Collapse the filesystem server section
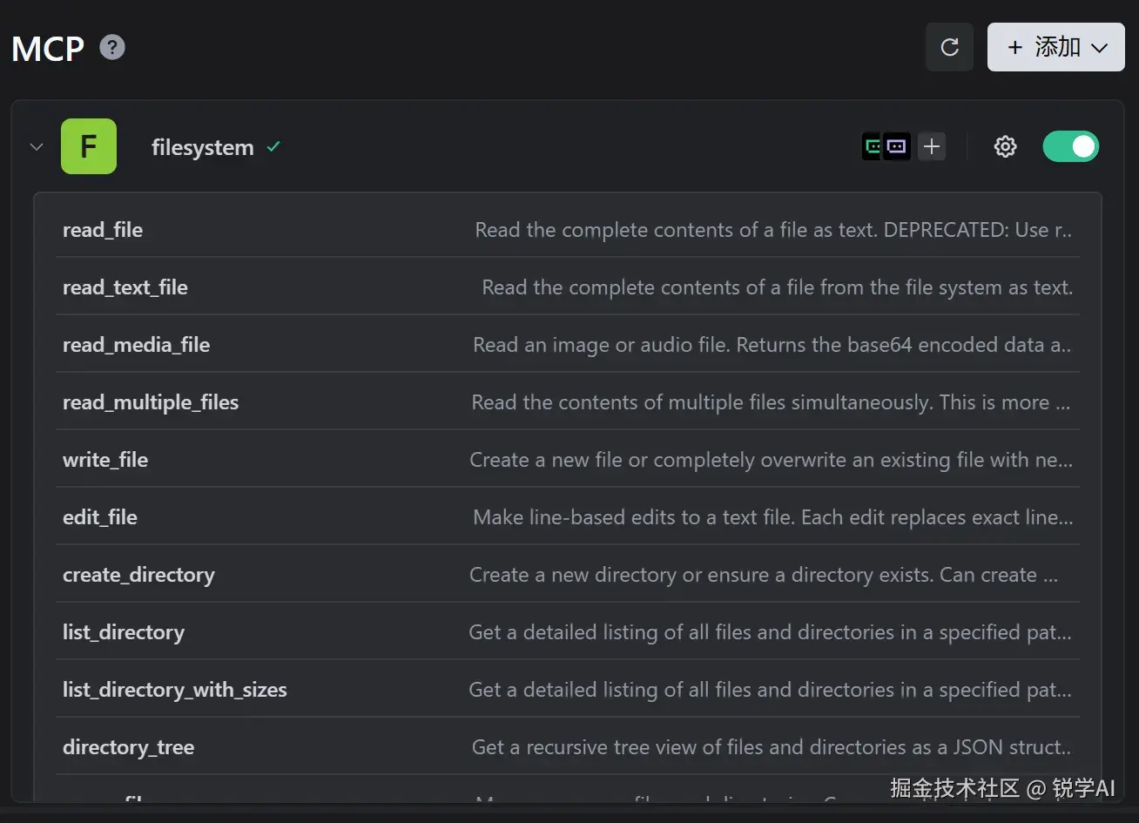1139x823 pixels. coord(37,147)
